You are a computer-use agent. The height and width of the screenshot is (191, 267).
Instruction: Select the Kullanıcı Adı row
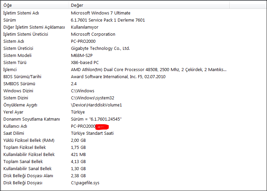(x=15, y=126)
